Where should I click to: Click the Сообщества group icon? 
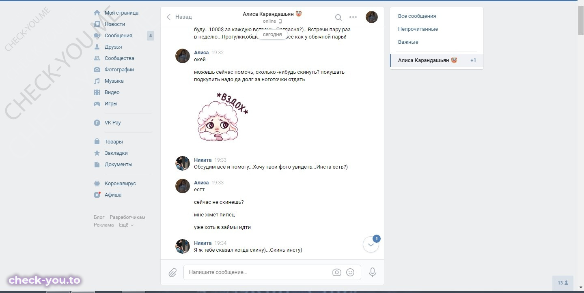[97, 58]
